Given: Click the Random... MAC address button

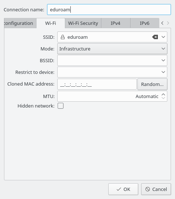Looking at the screenshot, I should click(152, 84).
